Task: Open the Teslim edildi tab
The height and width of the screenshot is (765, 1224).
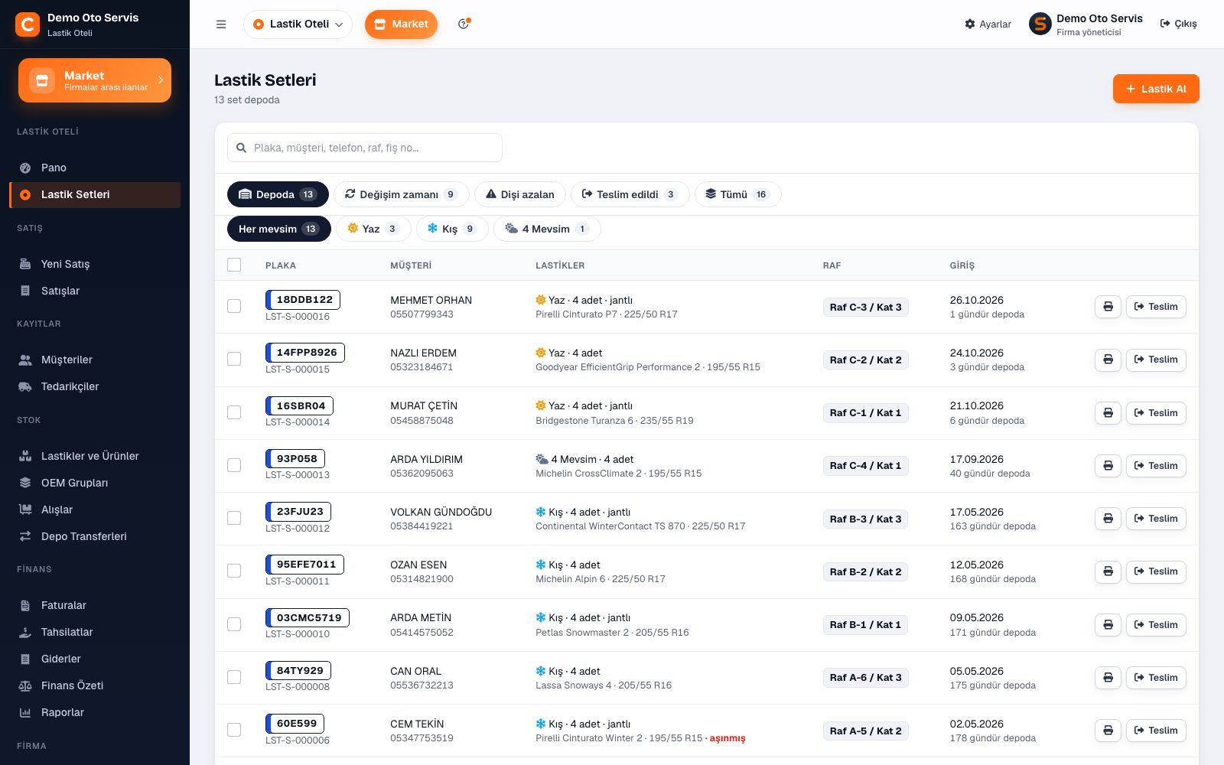Action: (630, 194)
